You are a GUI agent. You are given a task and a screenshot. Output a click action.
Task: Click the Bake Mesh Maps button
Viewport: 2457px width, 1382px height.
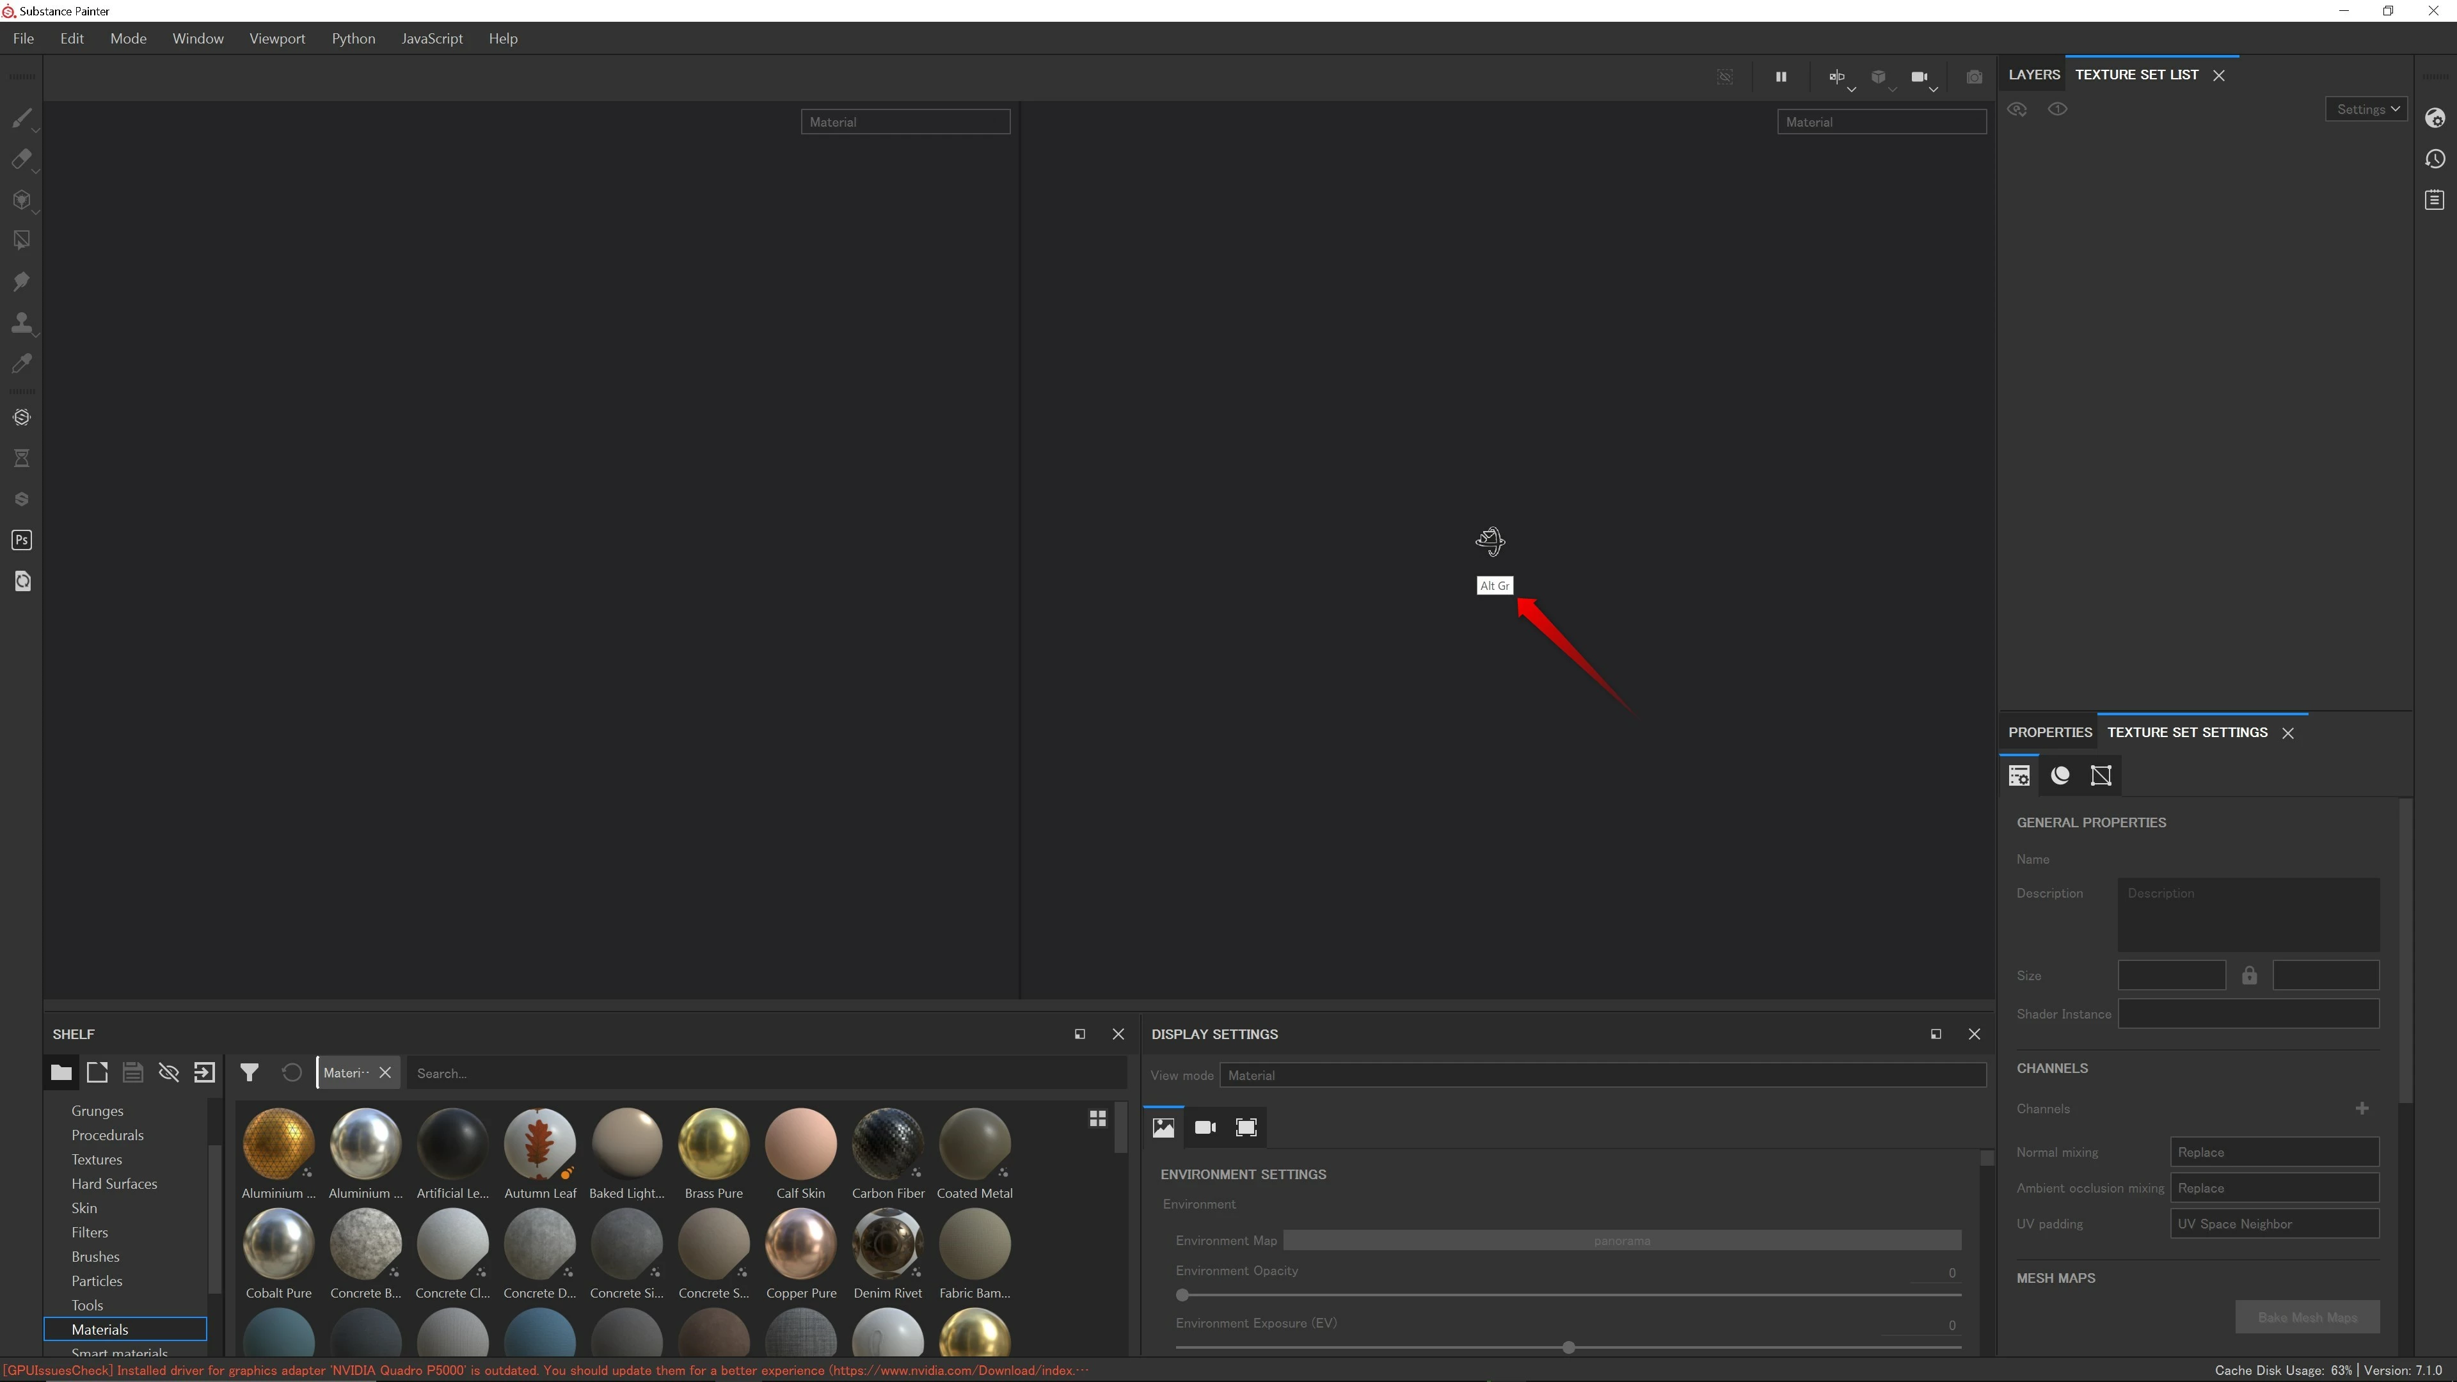tap(2306, 1317)
